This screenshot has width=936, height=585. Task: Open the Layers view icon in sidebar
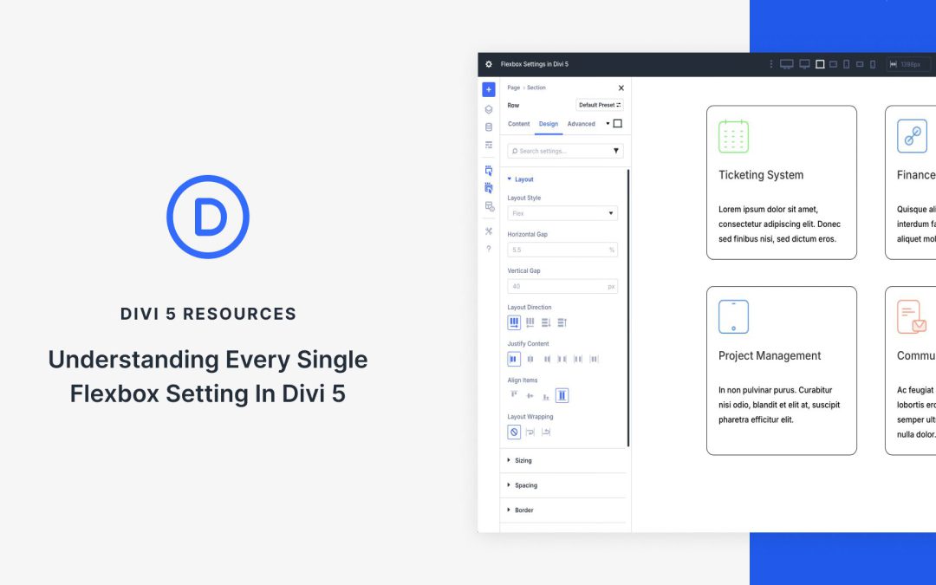[488, 110]
